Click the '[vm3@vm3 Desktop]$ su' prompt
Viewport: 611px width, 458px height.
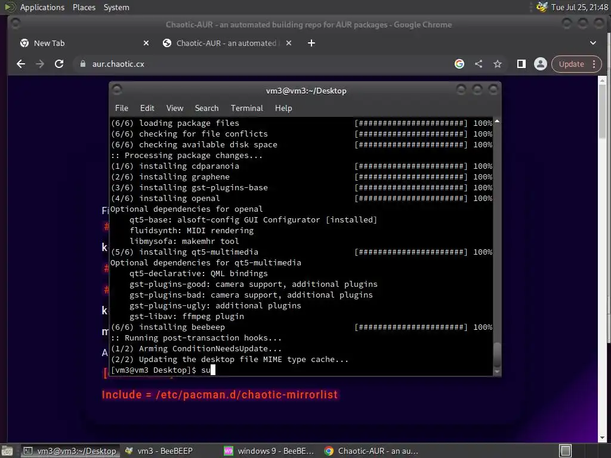(x=161, y=370)
